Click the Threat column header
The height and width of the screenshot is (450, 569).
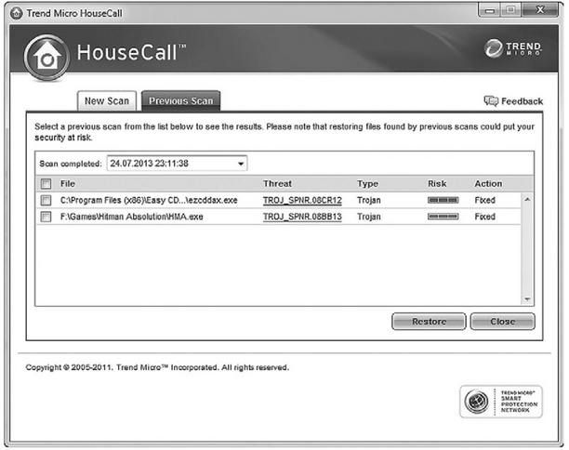(x=277, y=184)
